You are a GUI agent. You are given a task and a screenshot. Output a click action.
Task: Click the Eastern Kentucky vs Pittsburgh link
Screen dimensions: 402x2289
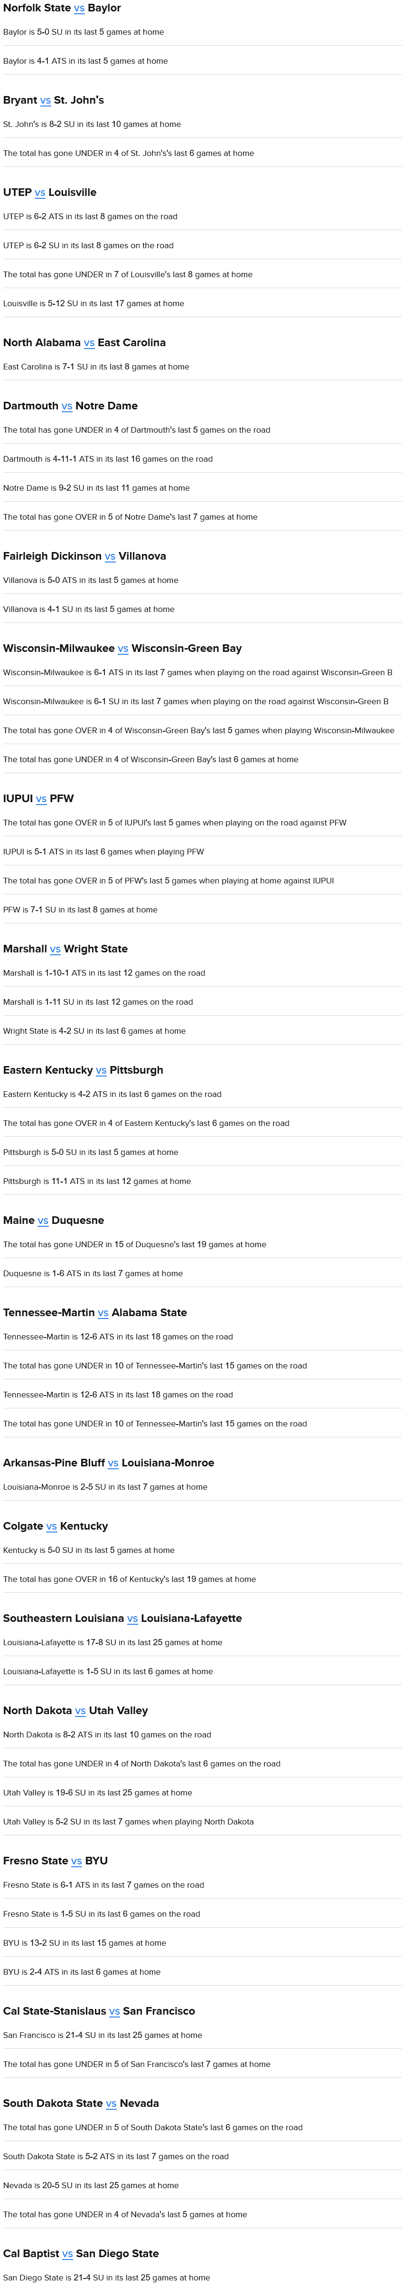(101, 1071)
